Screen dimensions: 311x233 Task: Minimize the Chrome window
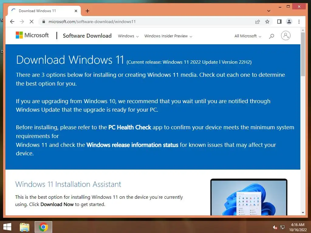point(280,7)
